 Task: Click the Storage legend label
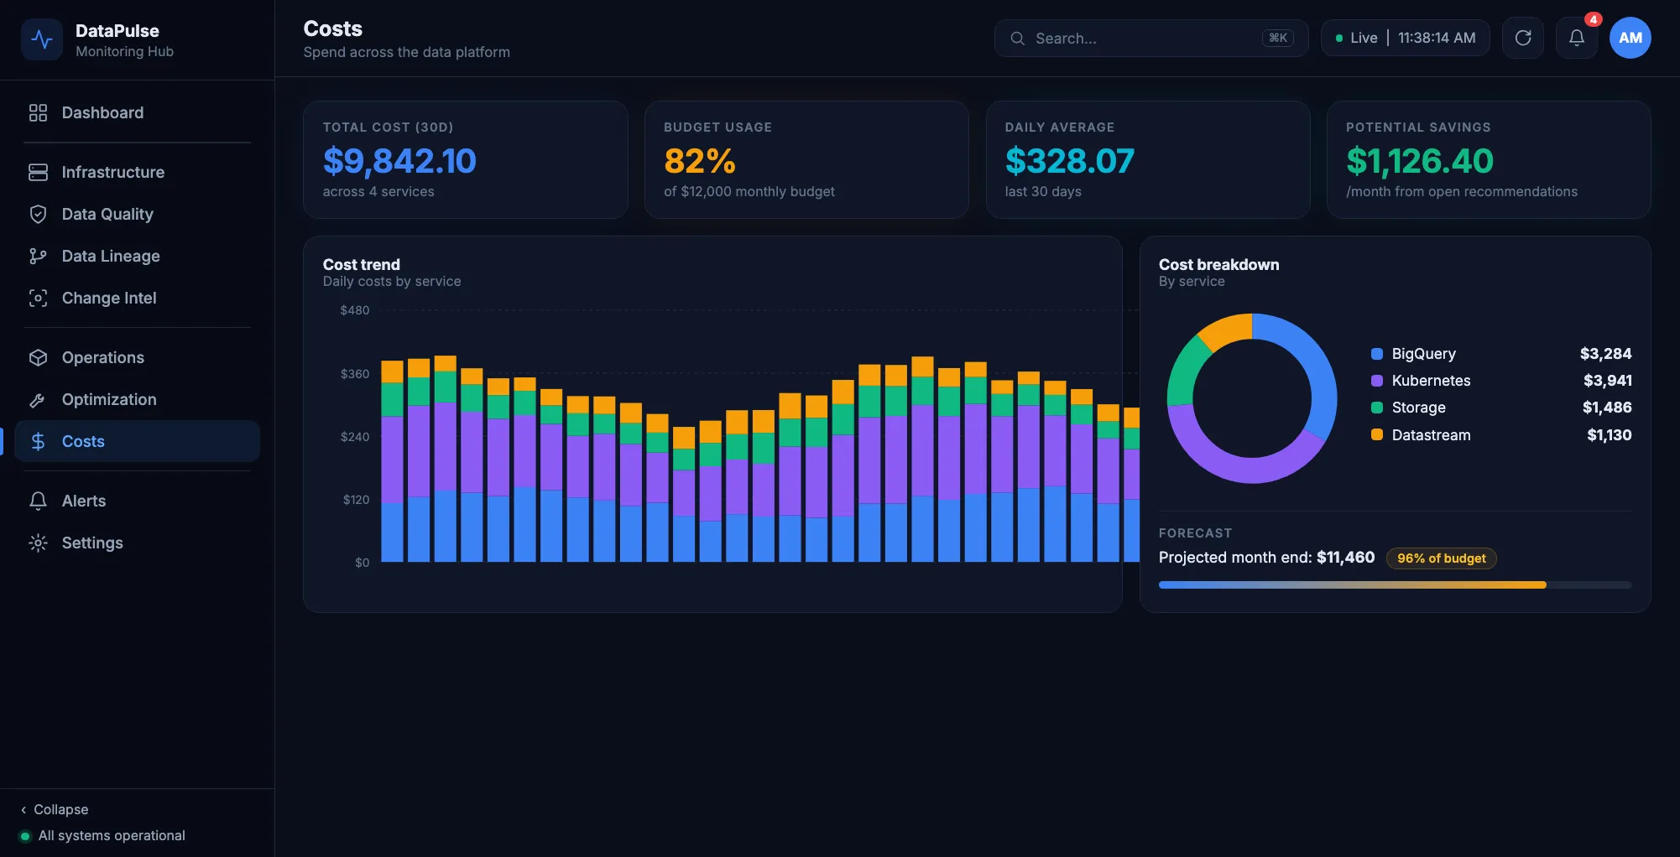(x=1418, y=408)
